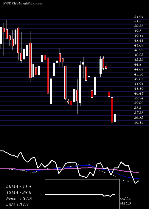This screenshot has height=209, width=149.
Task: Click the Price : 37.8 readout
Action: [x=19, y=199]
